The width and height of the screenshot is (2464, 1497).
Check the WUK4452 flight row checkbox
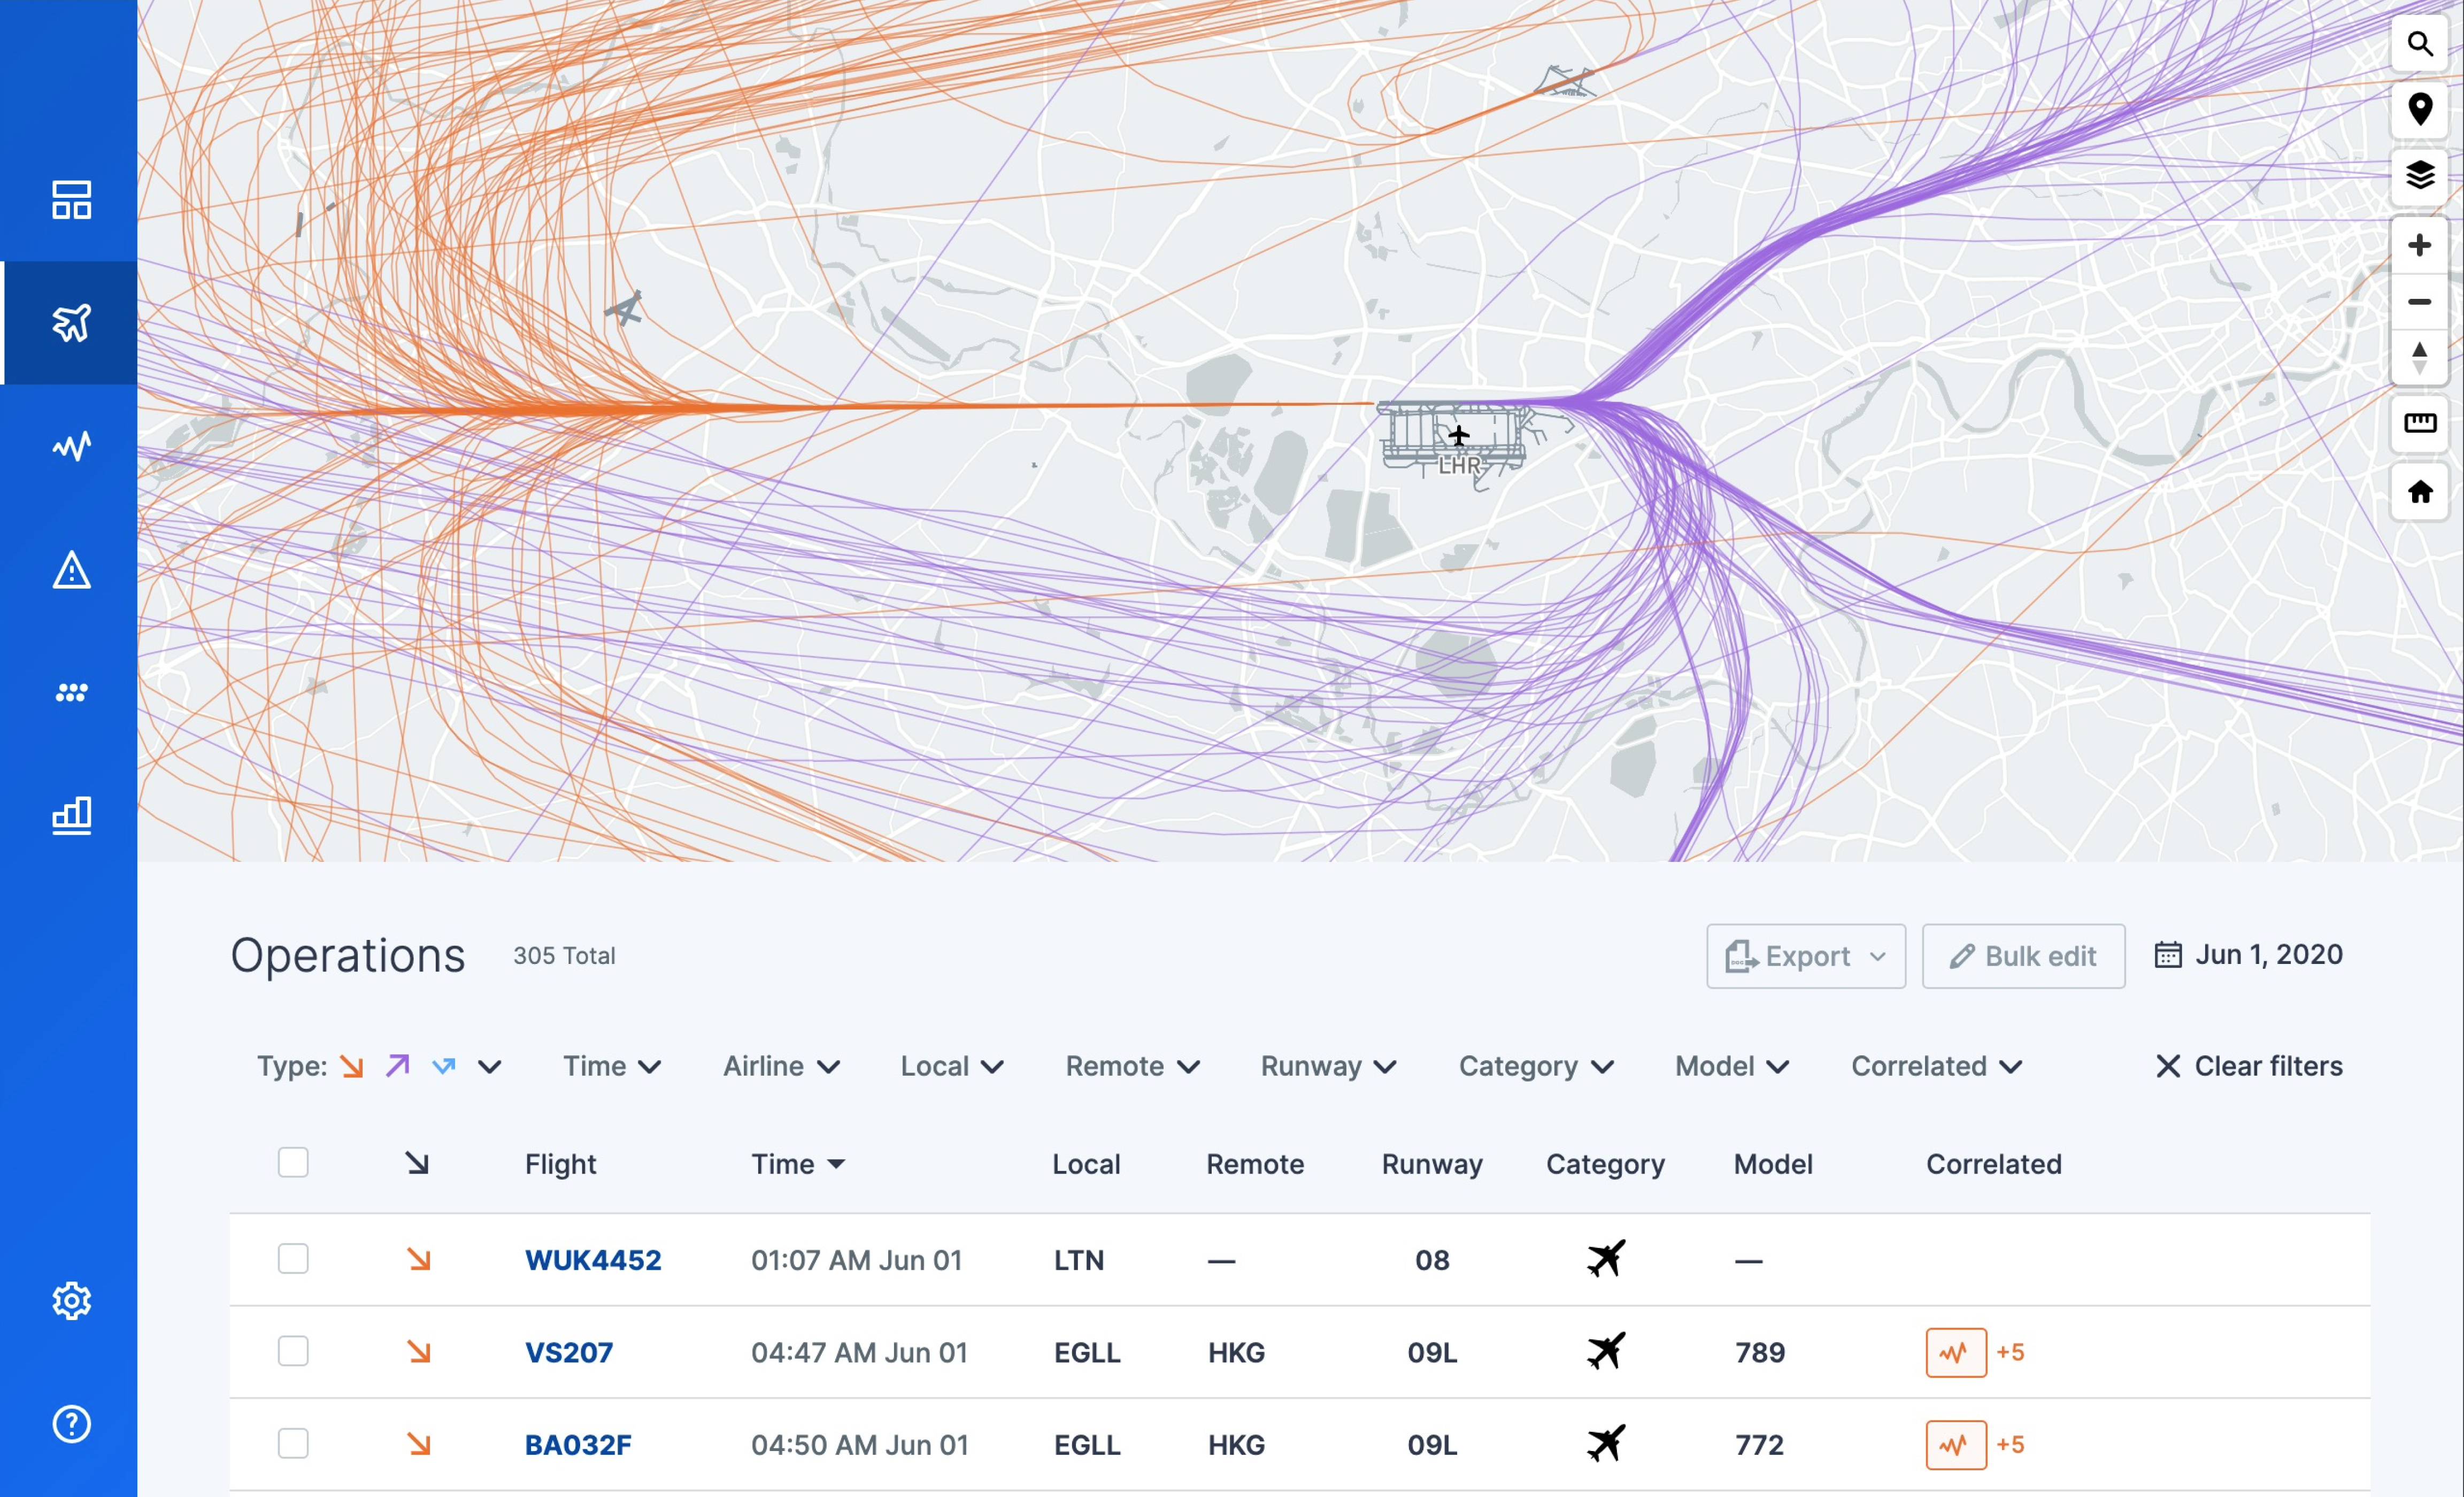293,1259
